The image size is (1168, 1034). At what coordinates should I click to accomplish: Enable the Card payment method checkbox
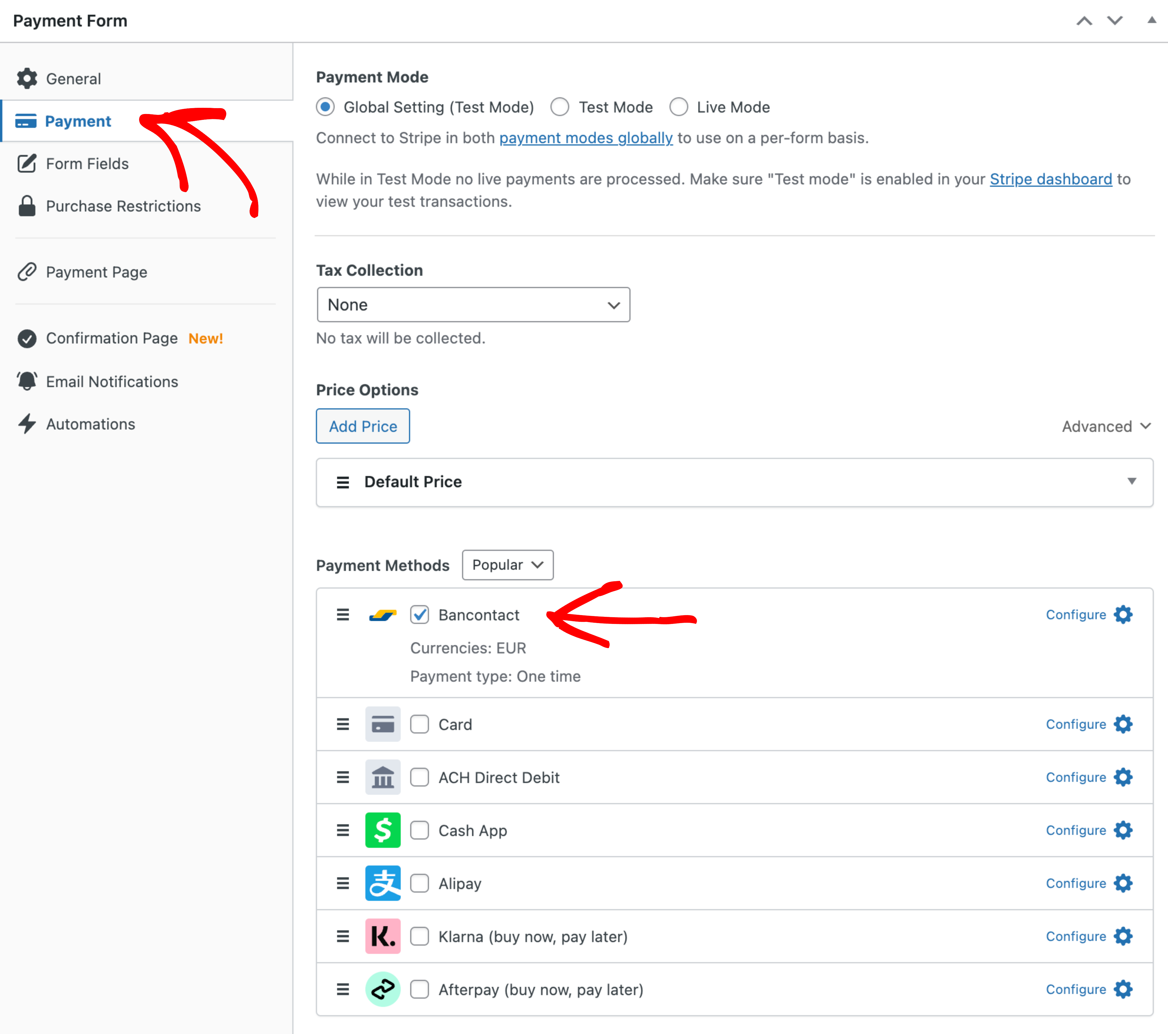[x=419, y=724]
